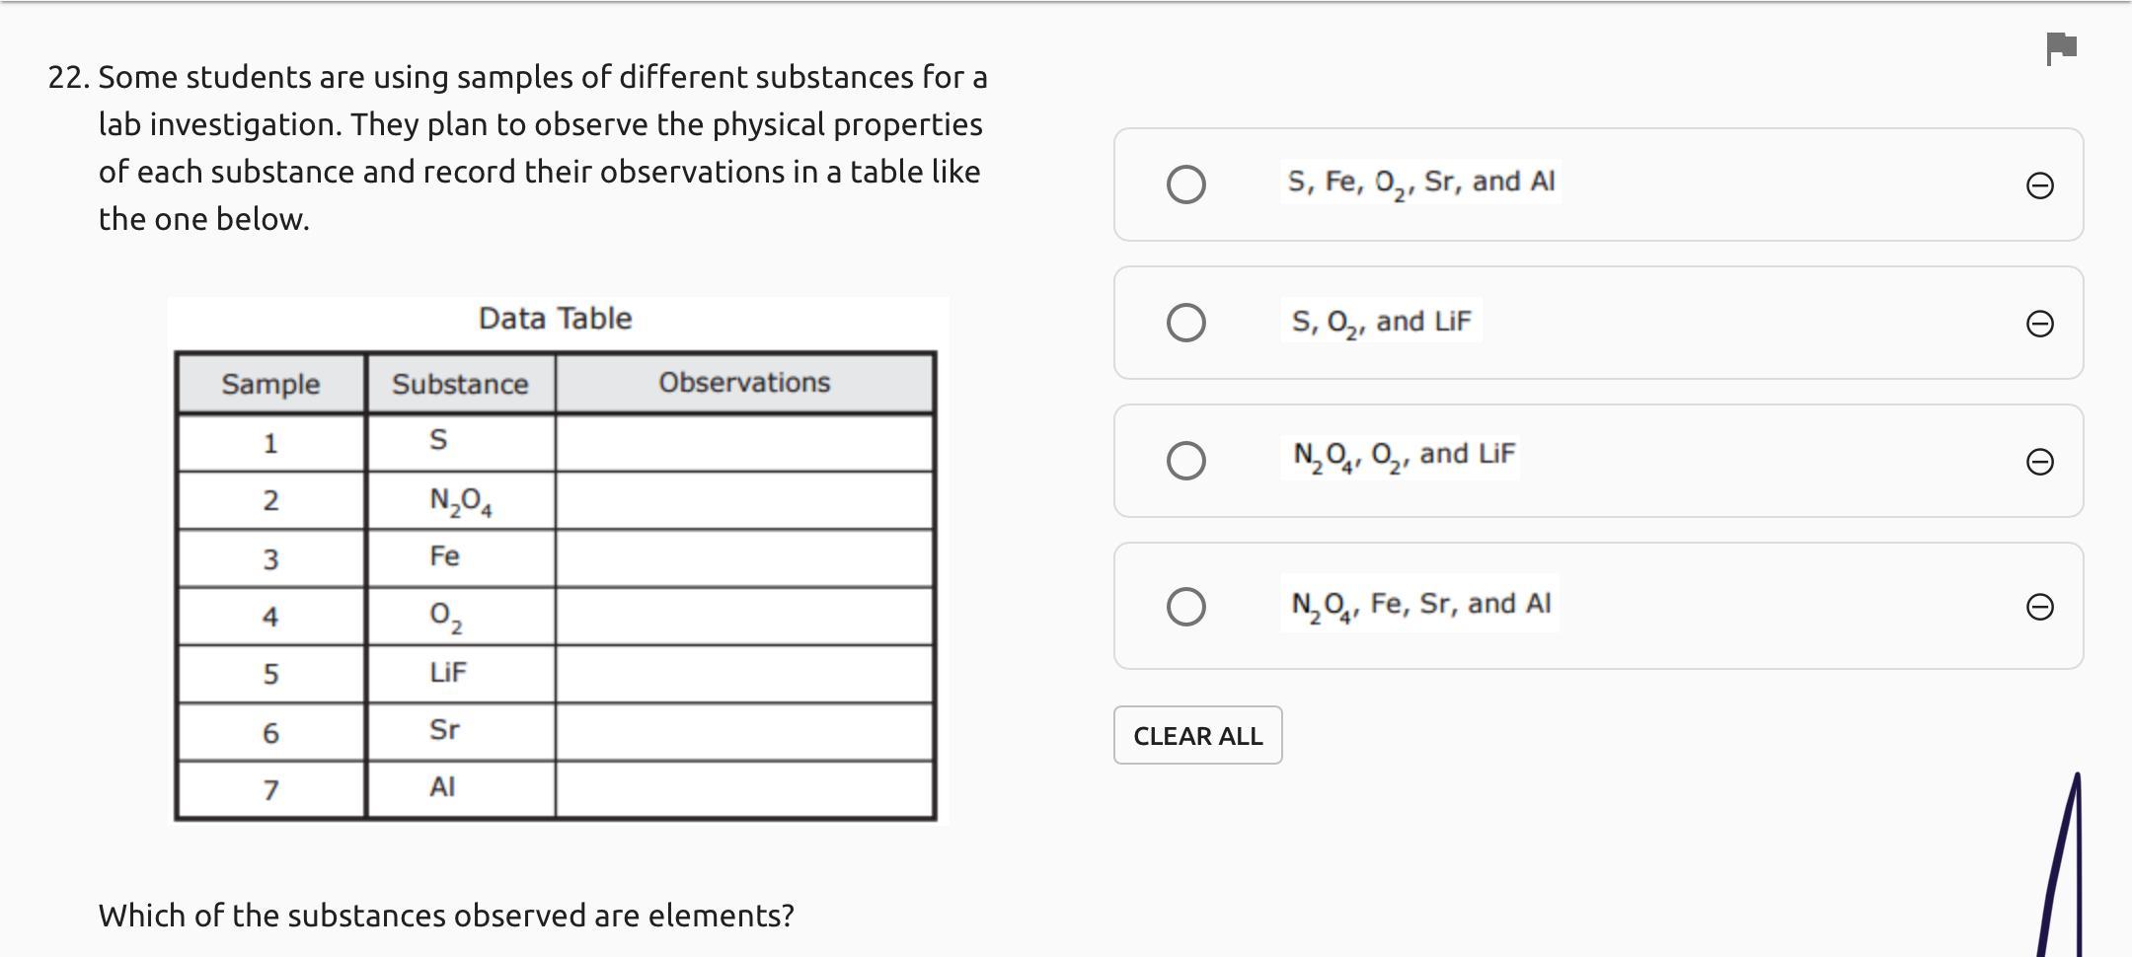Viewport: 2132px width, 957px height.
Task: Choose the radio button for S, O2, and LiF
Action: point(1185,323)
